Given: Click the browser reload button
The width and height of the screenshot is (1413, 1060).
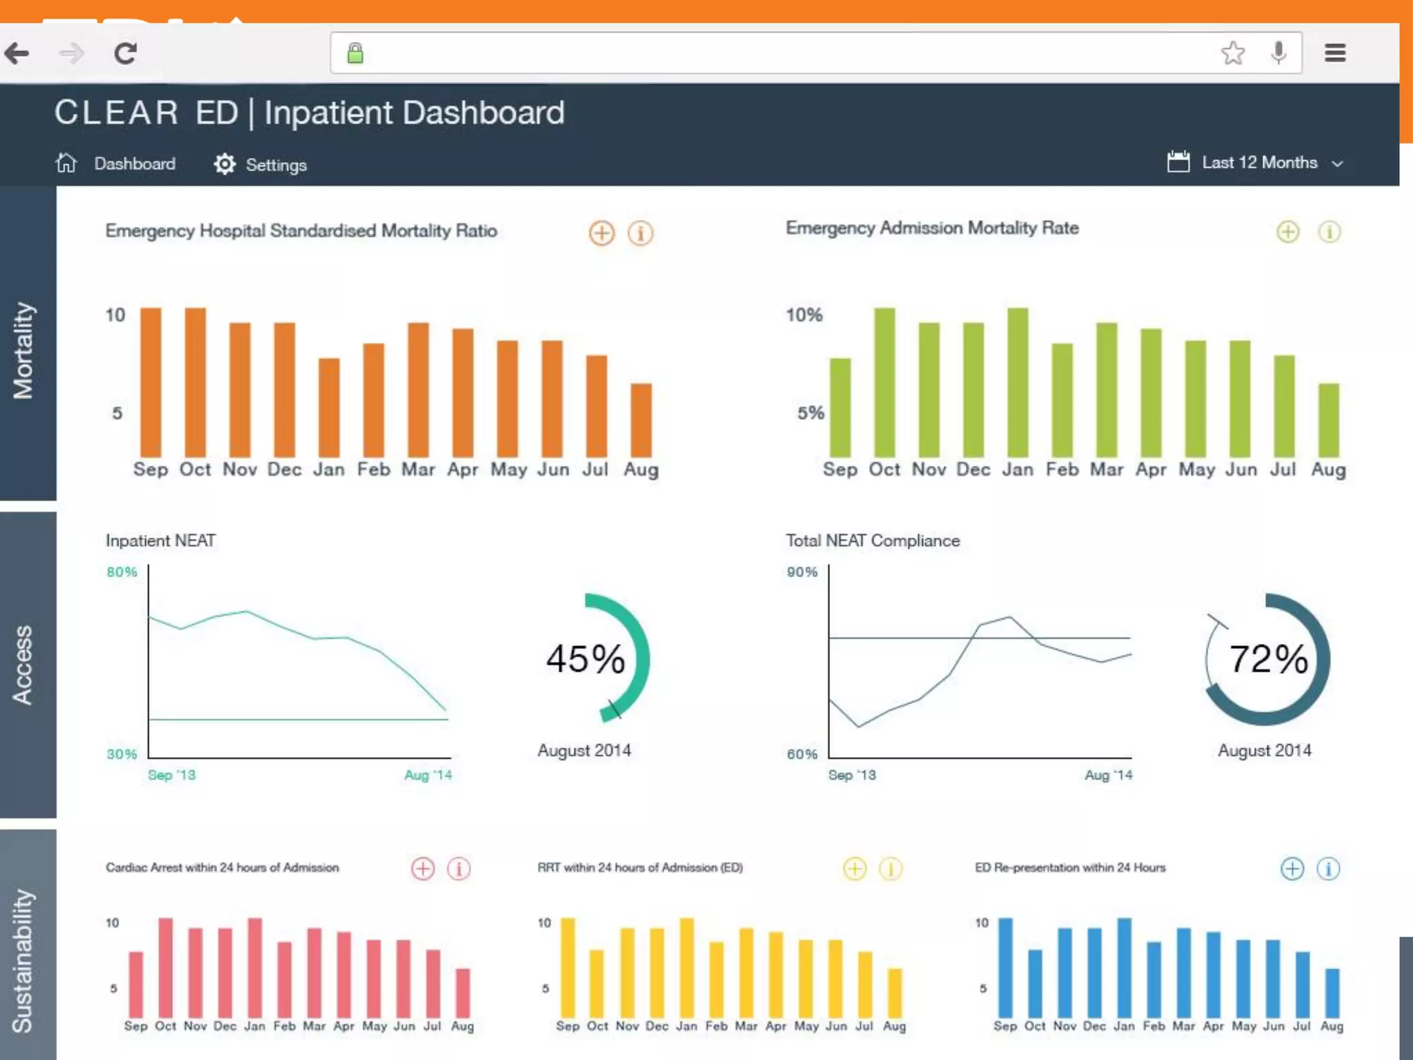Looking at the screenshot, I should 126,53.
